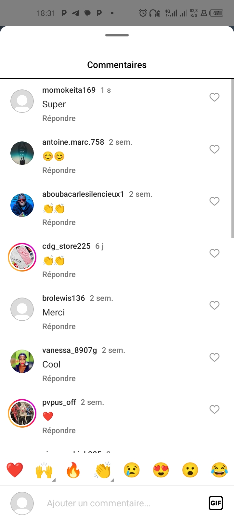View cdg_store225's story via profile picture

22,257
